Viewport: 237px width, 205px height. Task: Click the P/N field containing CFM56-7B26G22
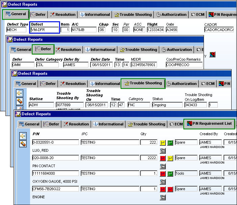tap(55, 189)
